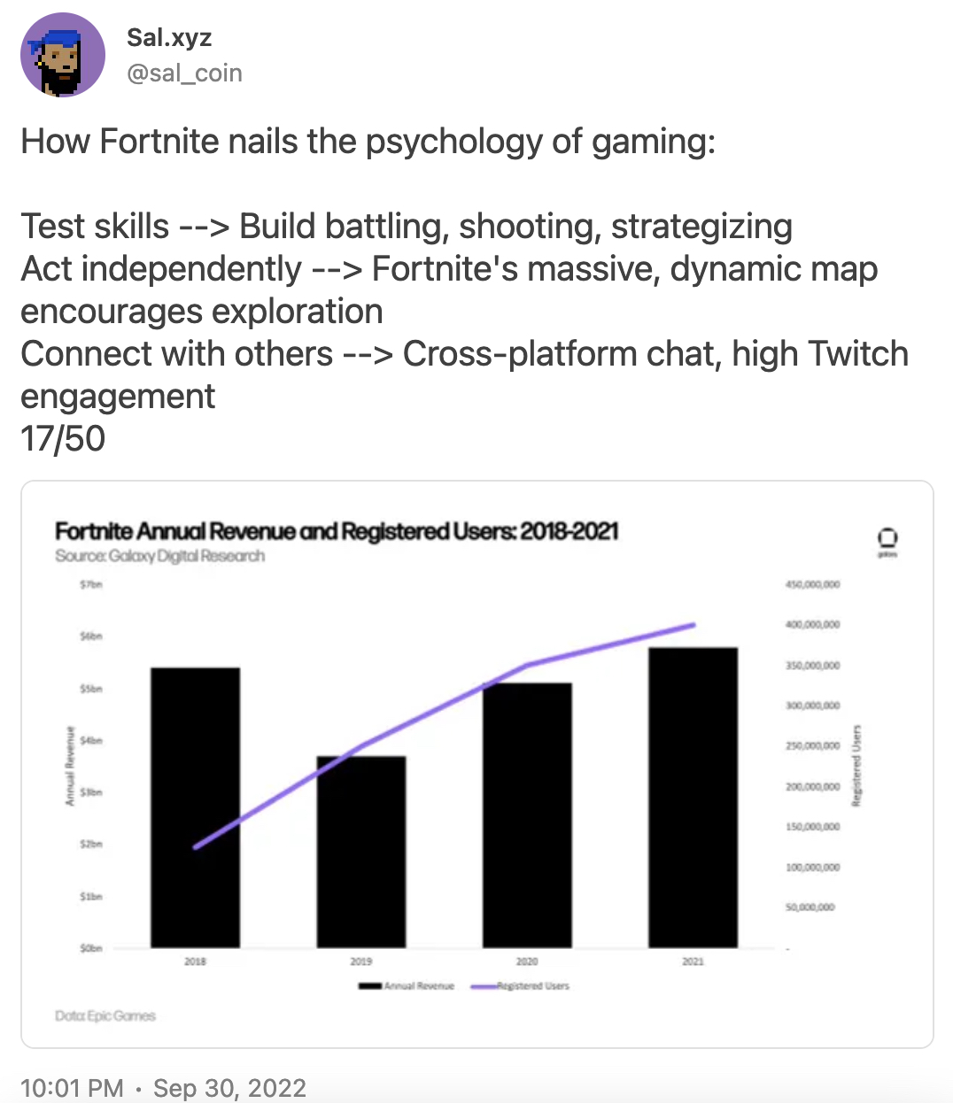The width and height of the screenshot is (953, 1103).
Task: Click the 10:01 PM timestamp
Action: coord(72,1088)
